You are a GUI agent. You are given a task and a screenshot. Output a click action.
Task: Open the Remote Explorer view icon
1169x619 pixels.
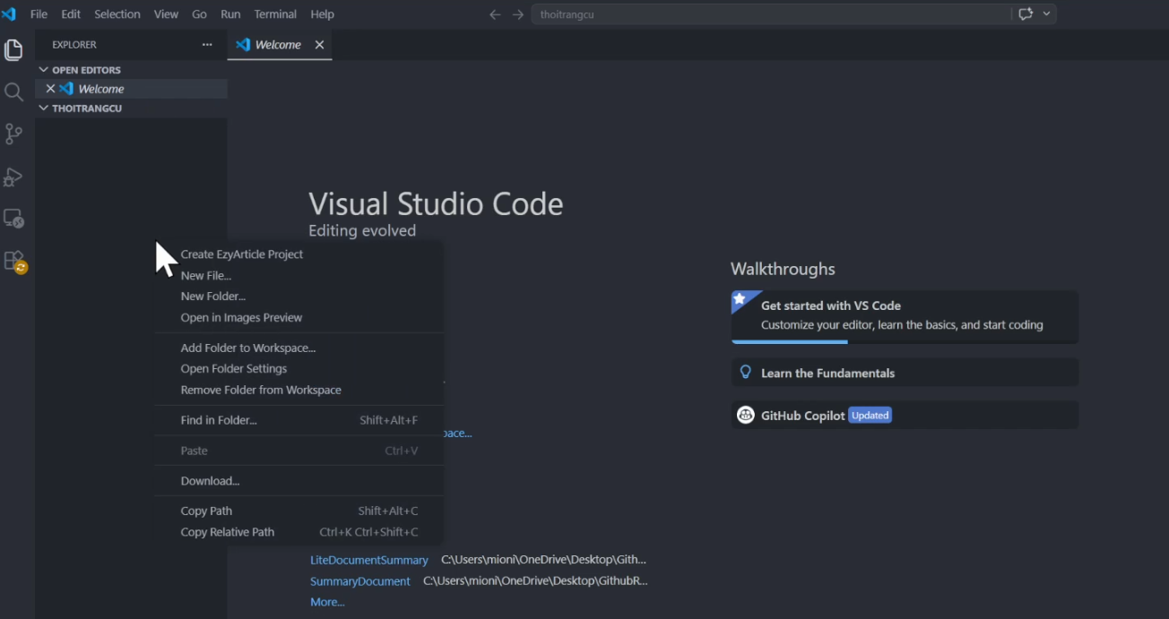(x=13, y=219)
